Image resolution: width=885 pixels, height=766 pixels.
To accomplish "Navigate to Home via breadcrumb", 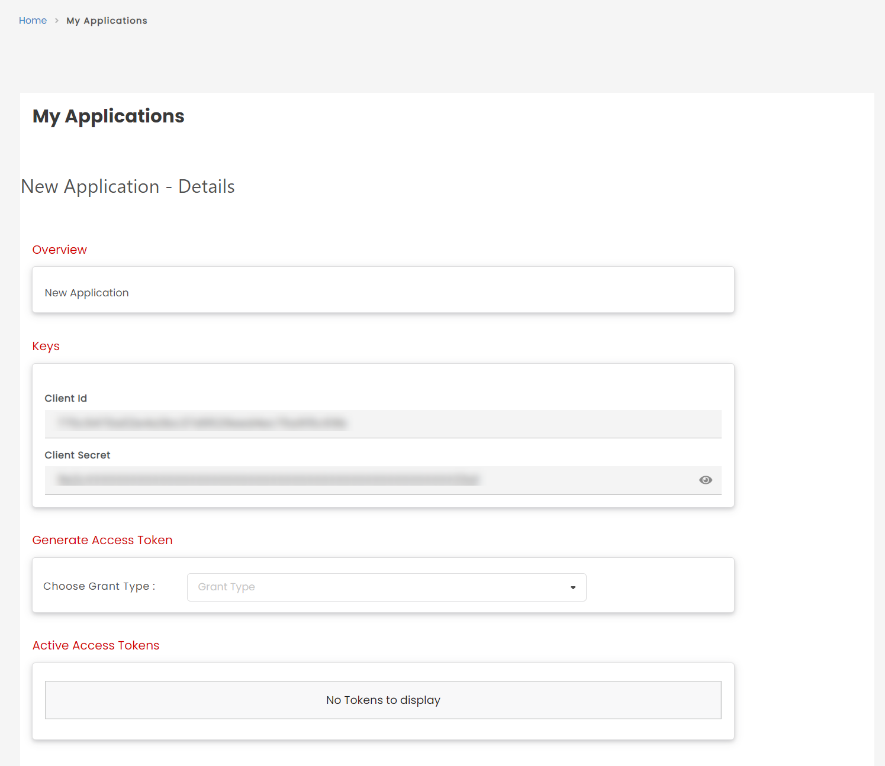I will 33,20.
